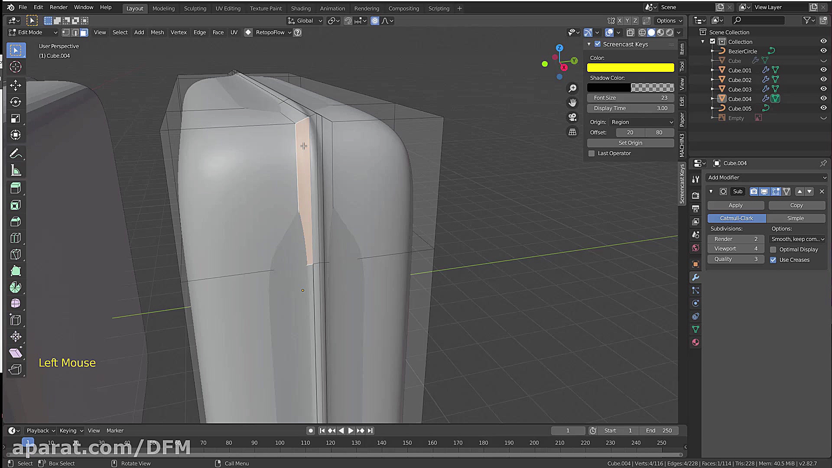
Task: Apply the subdivision modifier
Action: (735, 205)
